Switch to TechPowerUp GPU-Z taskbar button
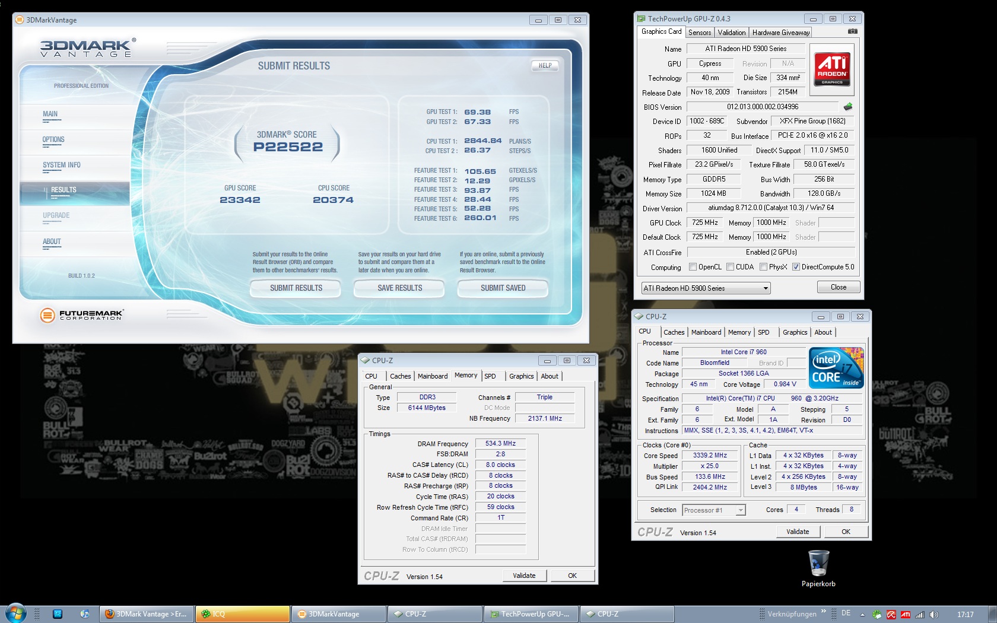Viewport: 997px width, 623px height. click(x=531, y=614)
